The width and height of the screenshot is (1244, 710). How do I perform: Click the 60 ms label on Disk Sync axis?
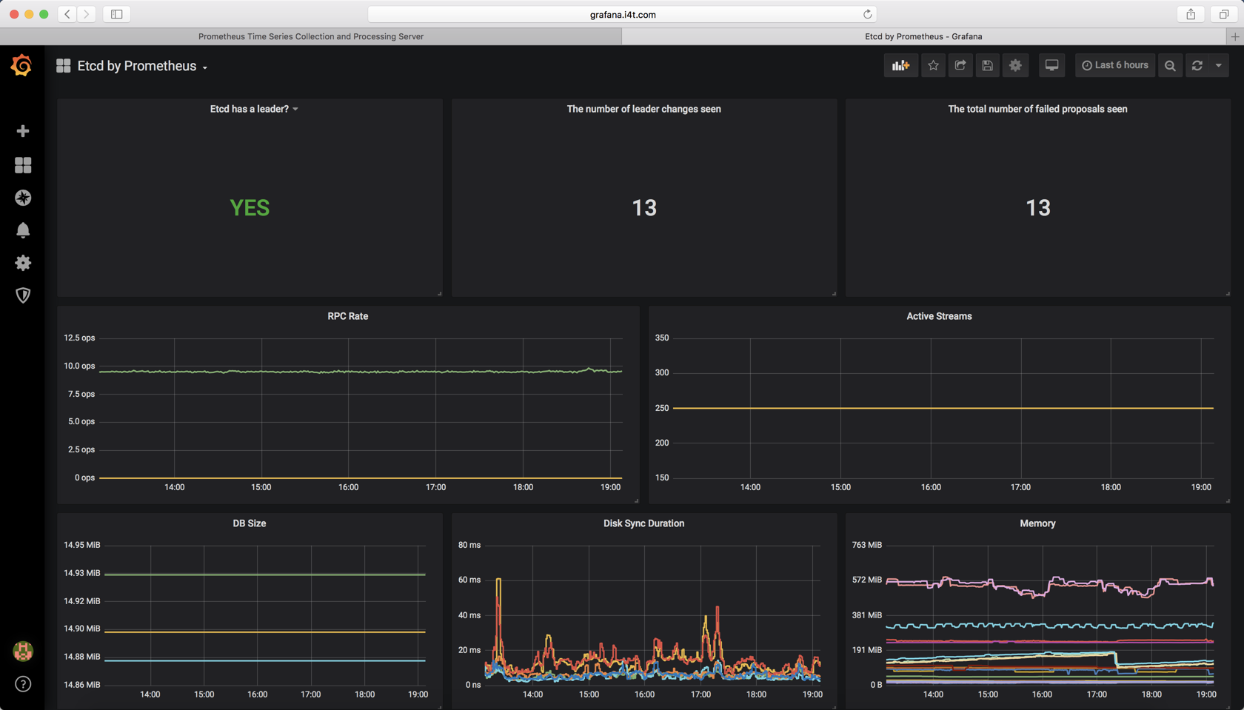(469, 580)
